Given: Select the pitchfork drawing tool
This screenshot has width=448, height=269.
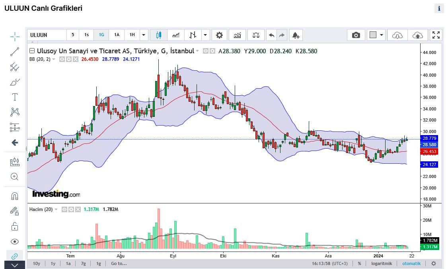Looking at the screenshot, I should (15, 67).
